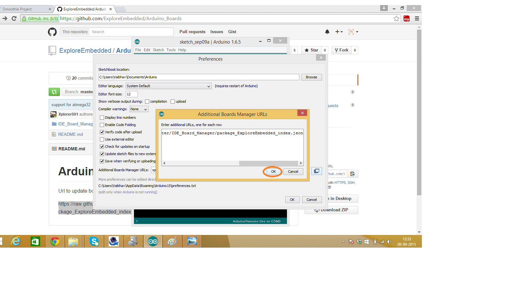Click the volume speaker tray icon
Viewport: 517px width, 283px height.
tap(389, 242)
